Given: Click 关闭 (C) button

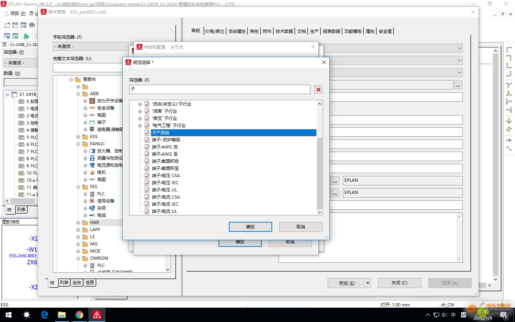Looking at the screenshot, I should pyautogui.click(x=399, y=283).
